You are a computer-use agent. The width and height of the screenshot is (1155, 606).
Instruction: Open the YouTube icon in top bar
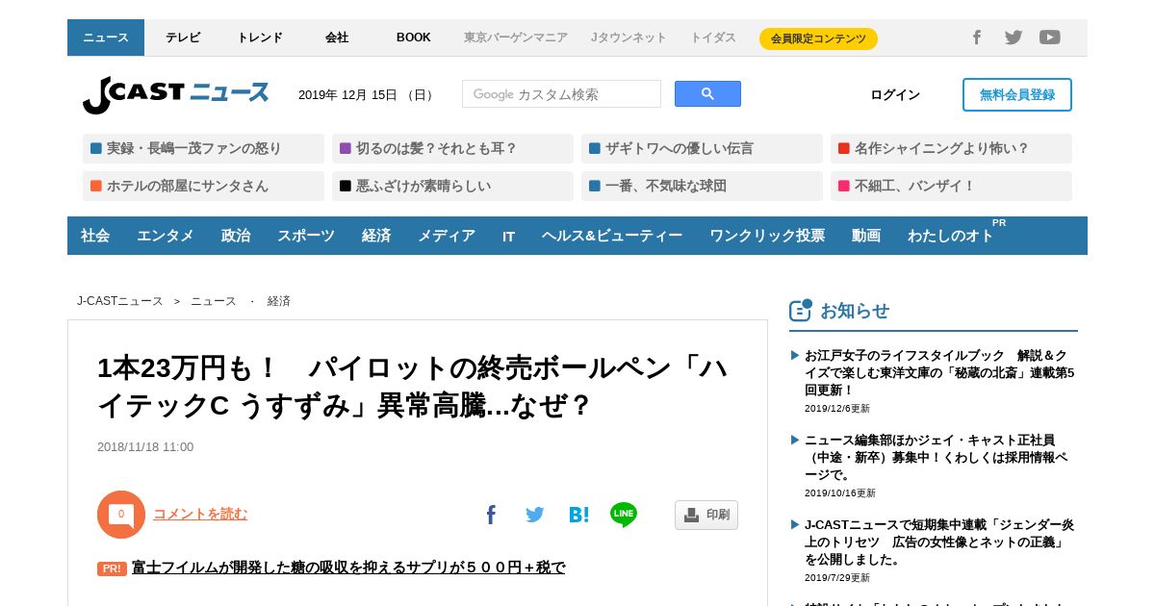(x=1050, y=38)
